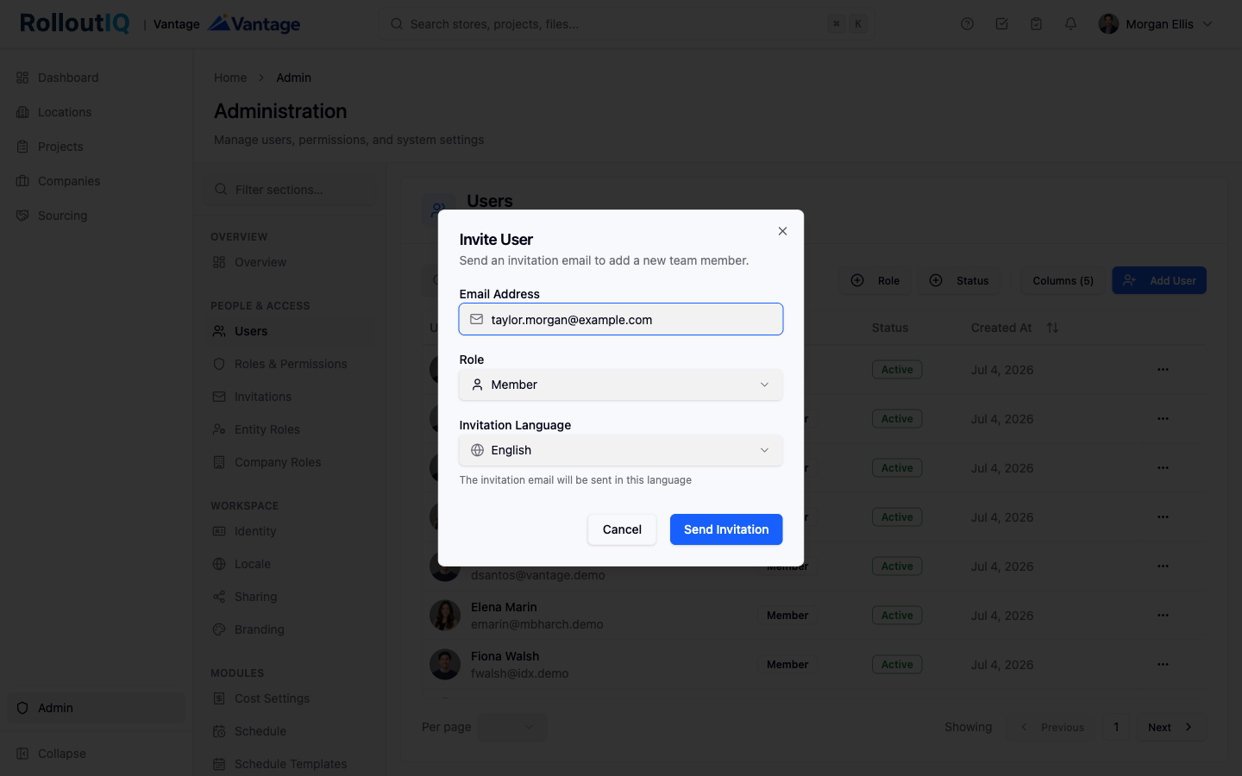Sort by Created At column
Screen dimensions: 1242x776
(x=1014, y=328)
